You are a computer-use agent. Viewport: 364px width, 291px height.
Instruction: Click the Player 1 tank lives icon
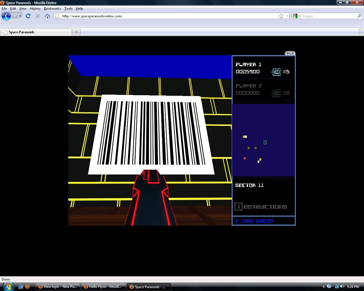tap(276, 72)
